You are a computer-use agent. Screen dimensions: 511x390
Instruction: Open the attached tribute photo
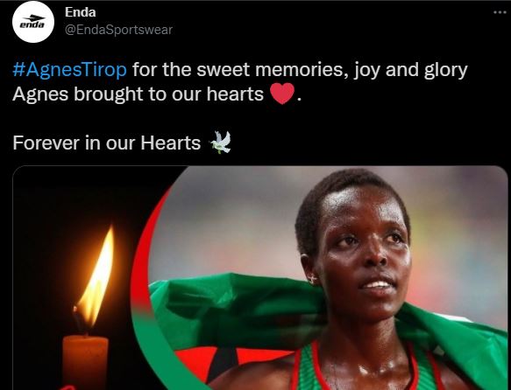(260, 278)
